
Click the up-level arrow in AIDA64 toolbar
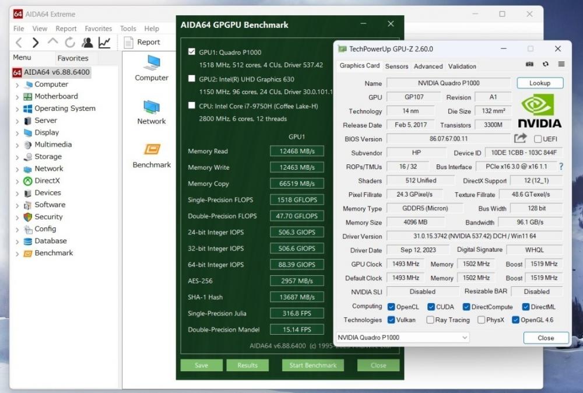point(53,41)
